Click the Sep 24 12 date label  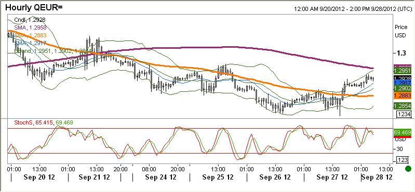tap(161, 177)
